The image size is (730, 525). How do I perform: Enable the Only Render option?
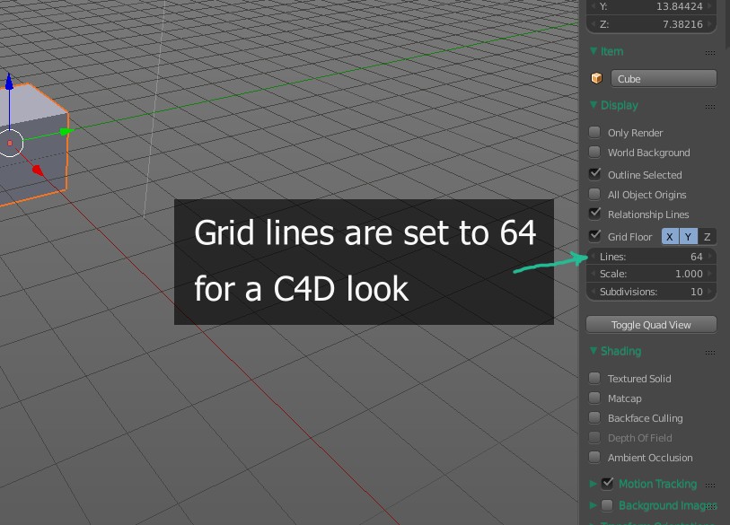point(594,132)
